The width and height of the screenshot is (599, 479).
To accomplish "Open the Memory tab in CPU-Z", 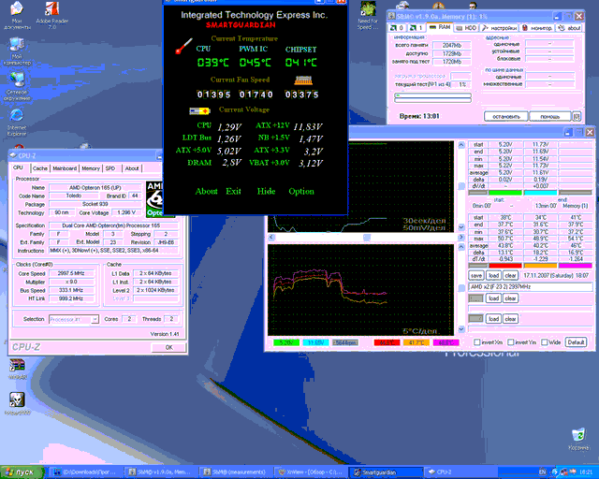I will pyautogui.click(x=91, y=168).
